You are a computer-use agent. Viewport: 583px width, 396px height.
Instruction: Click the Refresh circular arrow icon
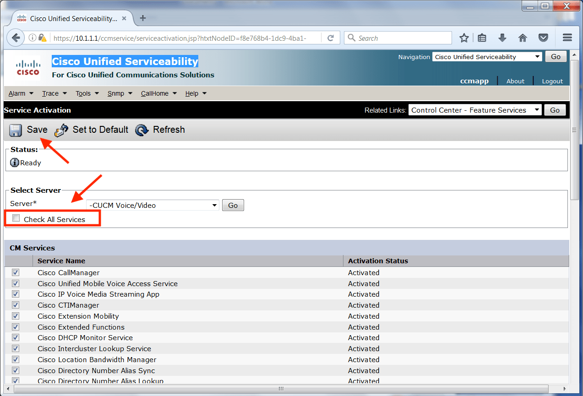[x=142, y=130]
